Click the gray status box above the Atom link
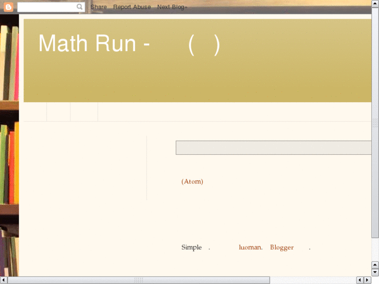The height and width of the screenshot is (284, 379). pos(273,147)
